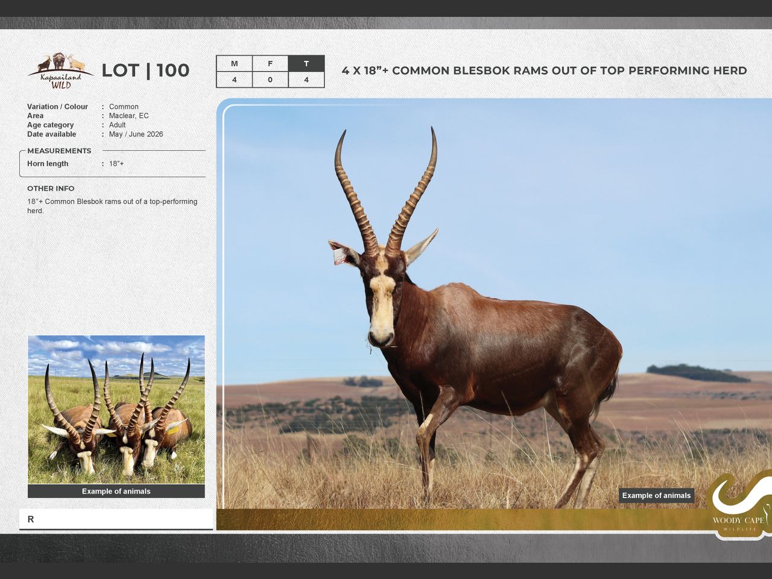The image size is (772, 579).
Task: Select the Adult age category value
Action: tap(117, 125)
